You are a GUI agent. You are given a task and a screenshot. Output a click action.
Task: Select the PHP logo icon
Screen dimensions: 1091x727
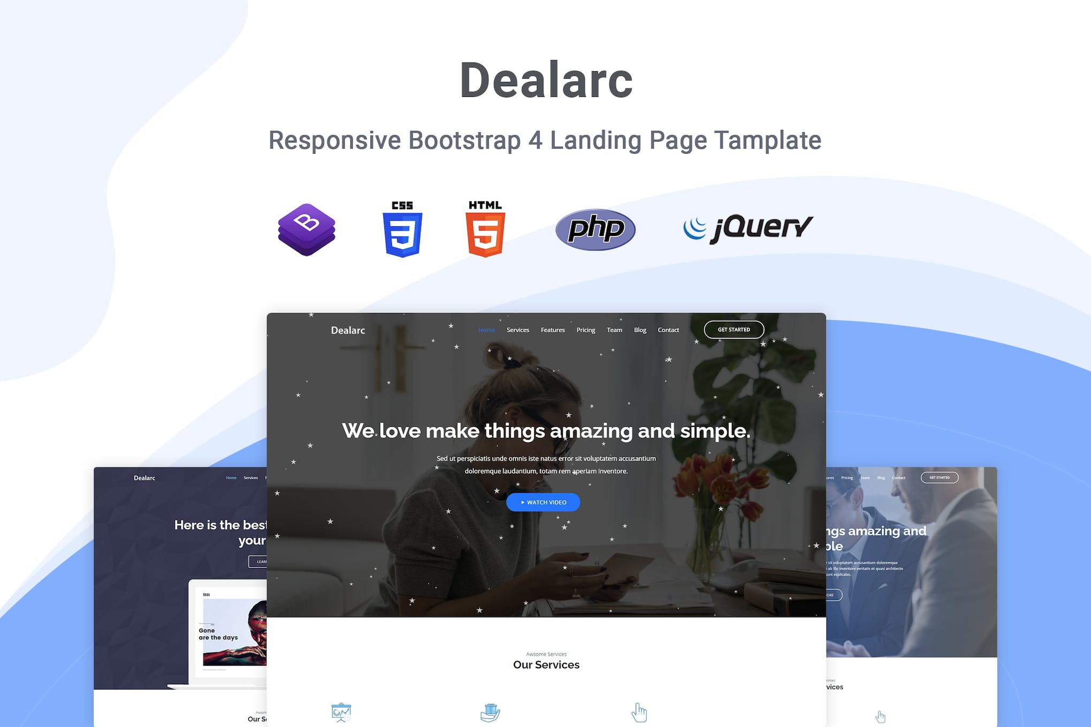[x=595, y=229]
